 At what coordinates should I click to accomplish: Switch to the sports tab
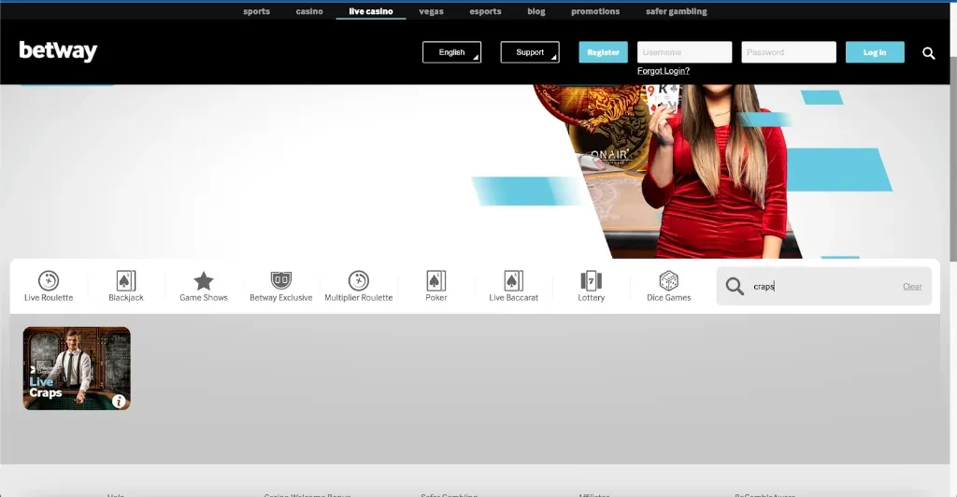pos(256,11)
